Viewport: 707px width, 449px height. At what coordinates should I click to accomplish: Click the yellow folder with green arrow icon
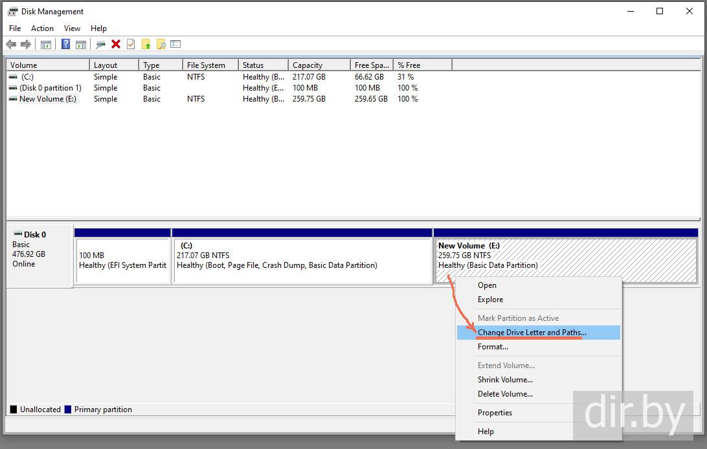(x=146, y=45)
